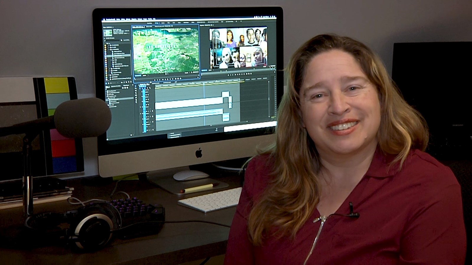The image size is (472, 265).
Task: Select the clip thumbnail in Project panel
Action: point(108,33)
